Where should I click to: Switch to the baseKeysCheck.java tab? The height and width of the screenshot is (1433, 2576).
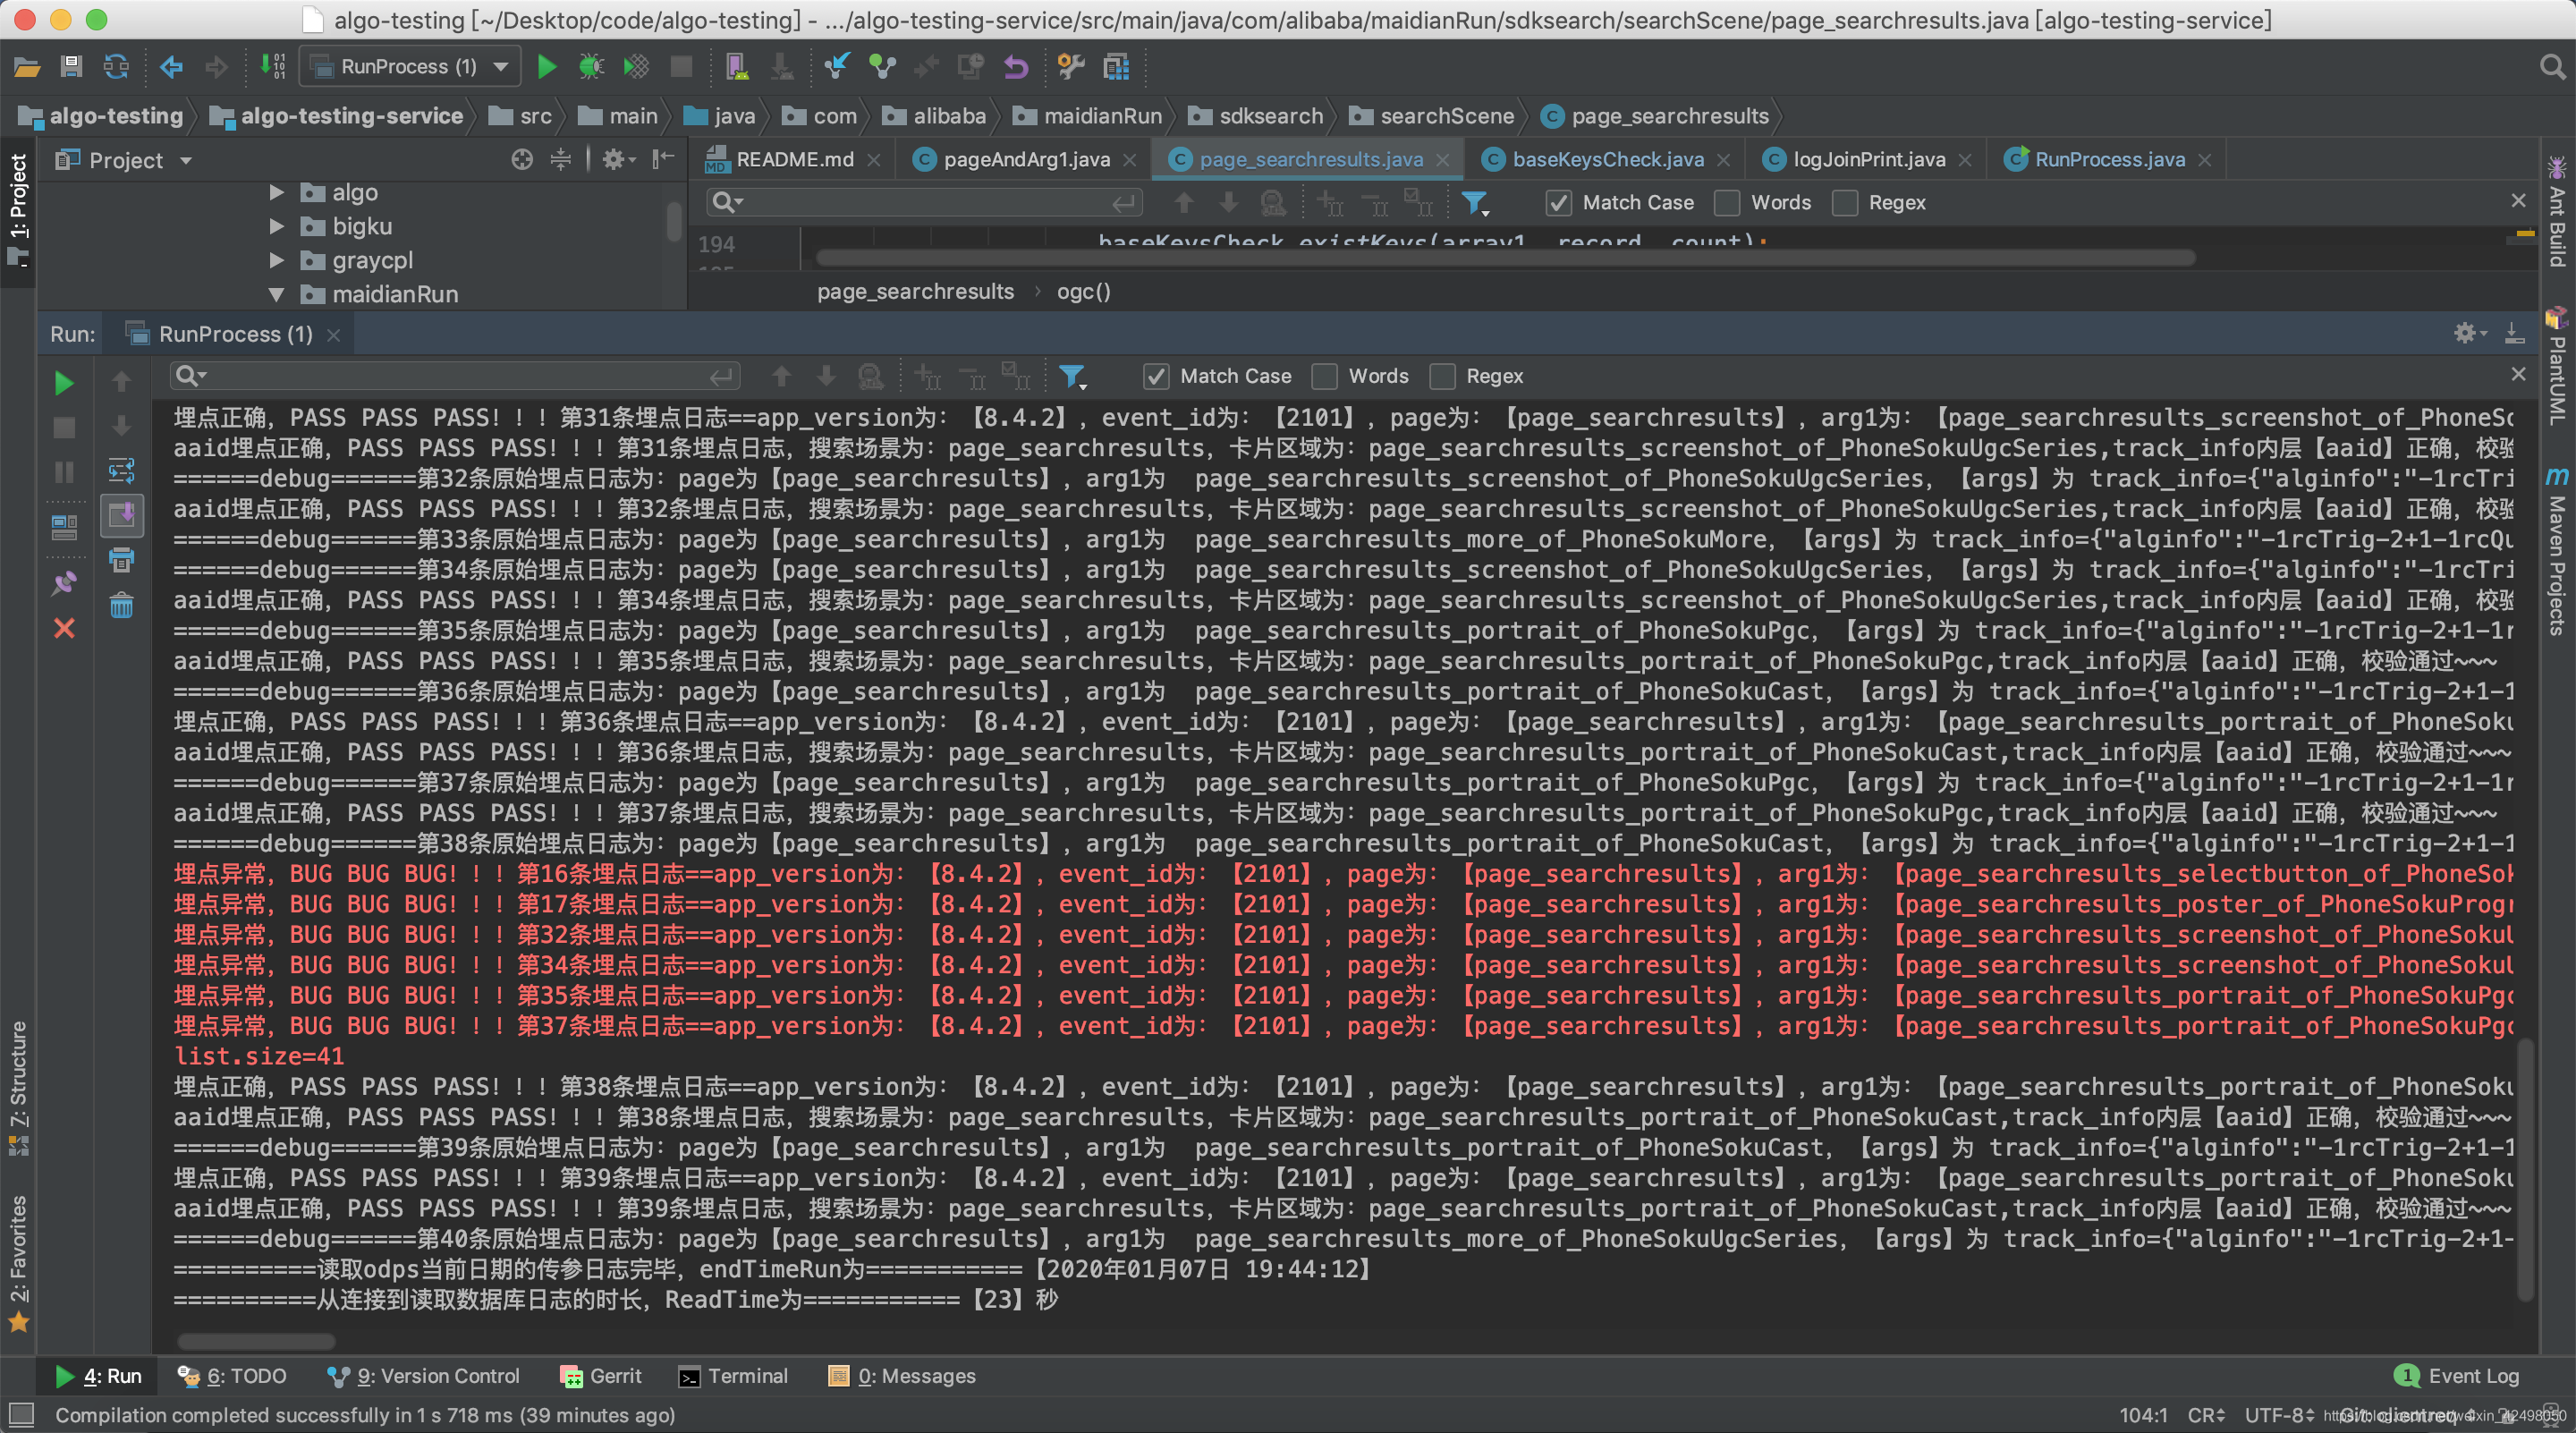1607,160
